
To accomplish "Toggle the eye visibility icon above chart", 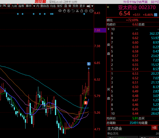I will tap(60, 11).
